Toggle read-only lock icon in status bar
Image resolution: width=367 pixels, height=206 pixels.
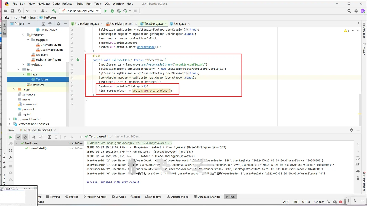coord(328,202)
